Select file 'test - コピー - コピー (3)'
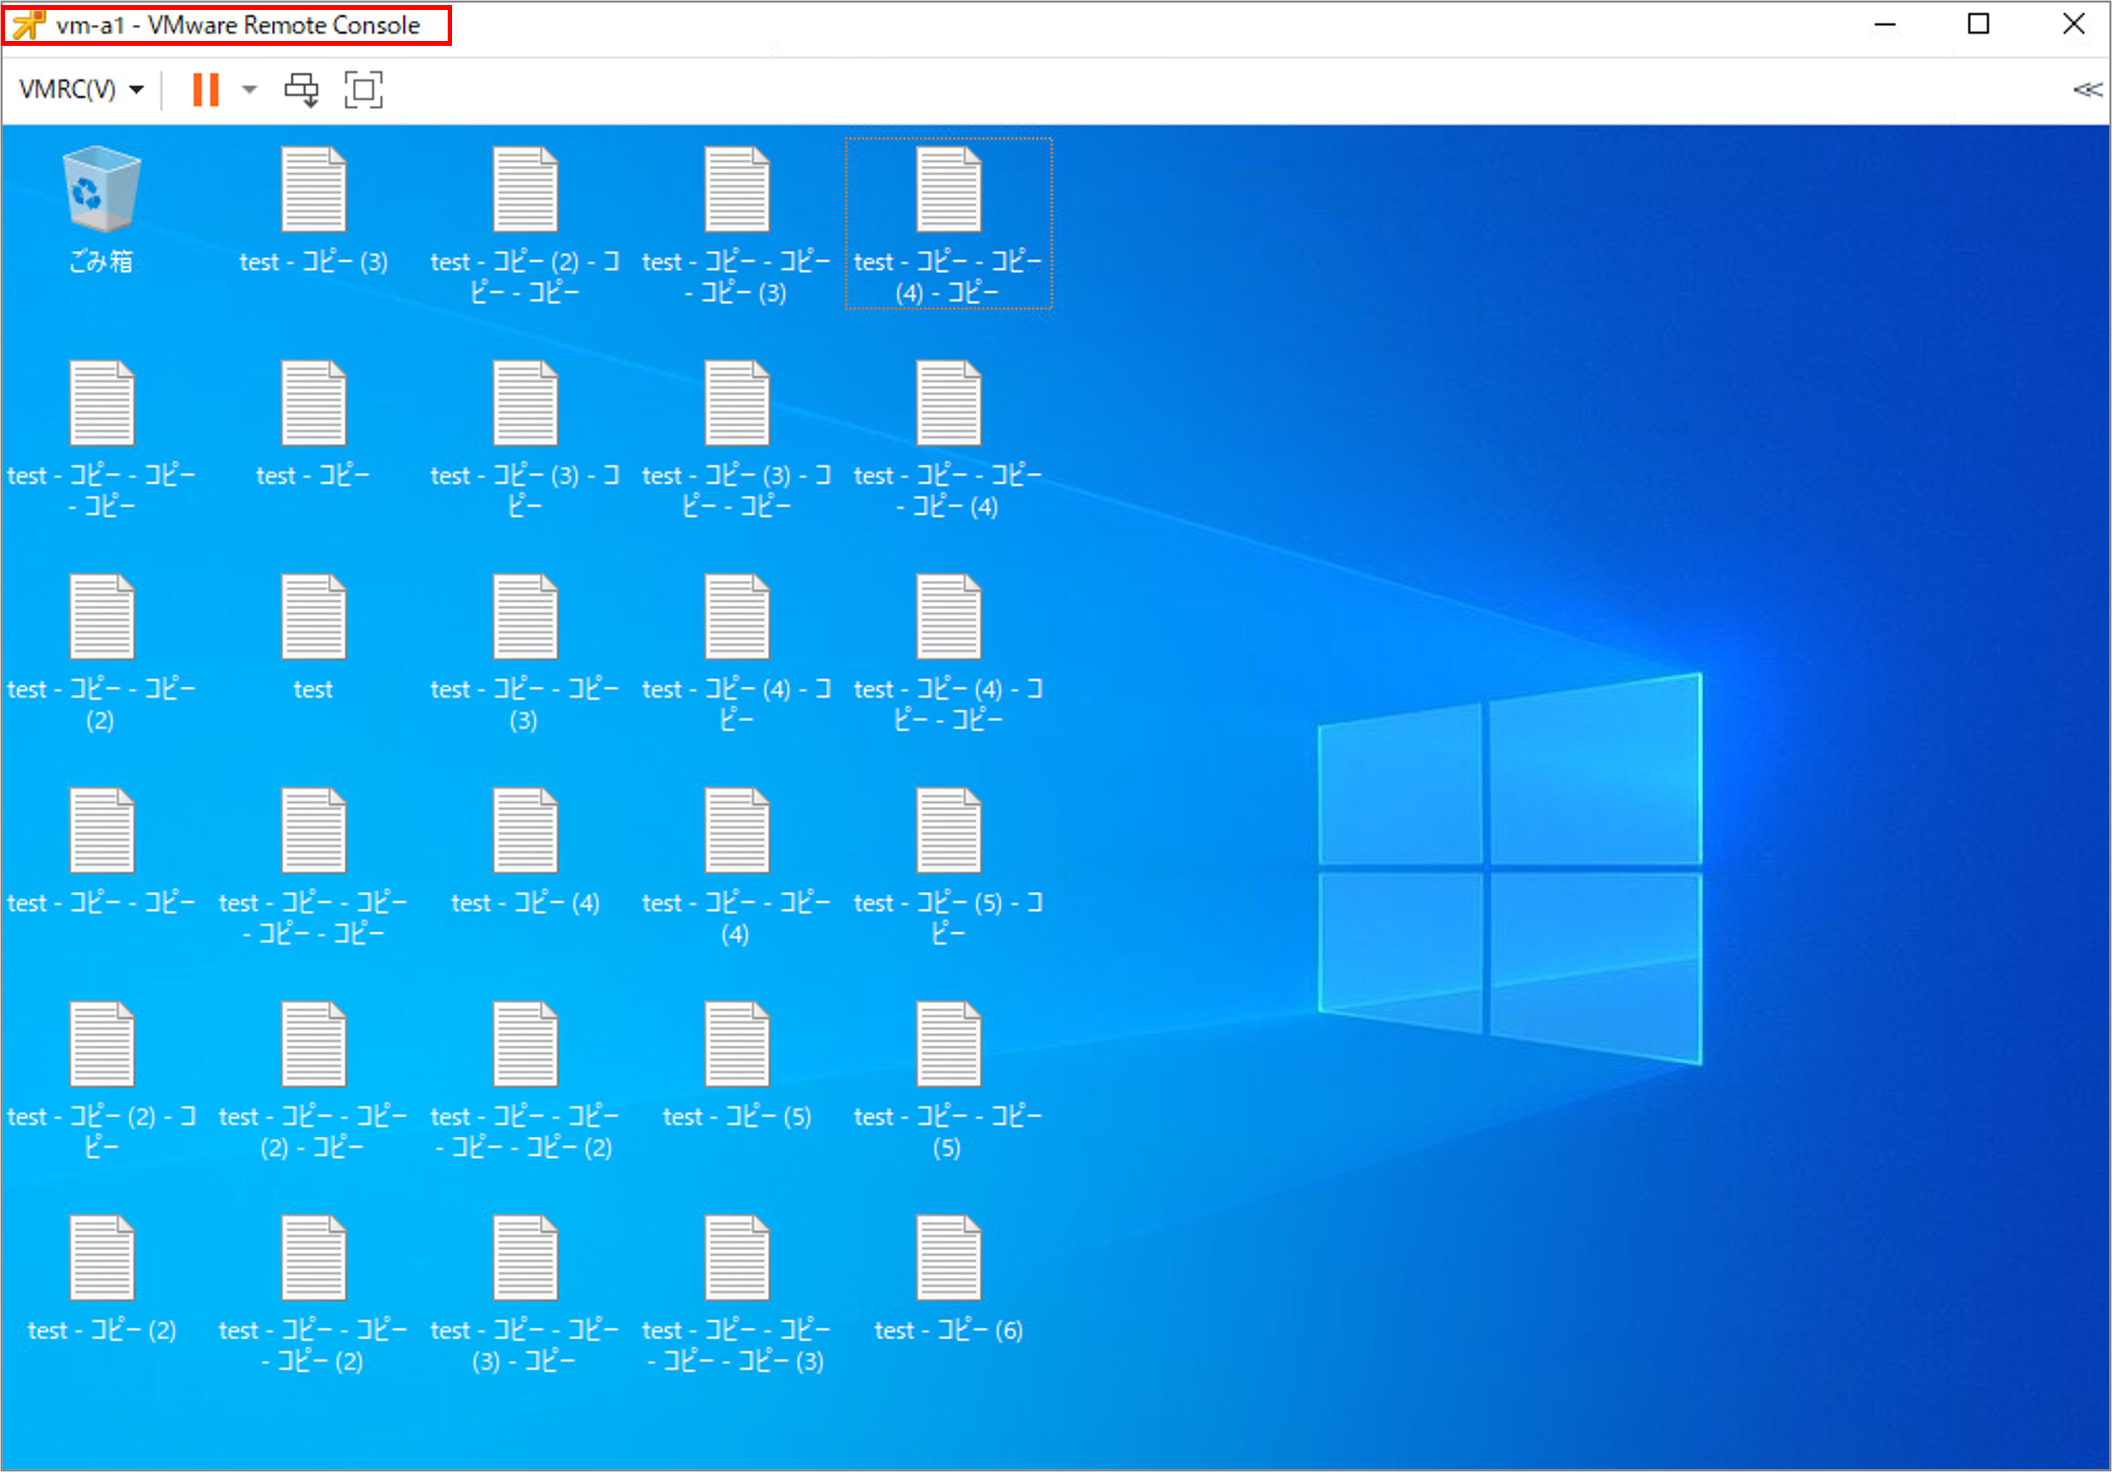Screen dimensions: 2112x1472 click(525, 653)
